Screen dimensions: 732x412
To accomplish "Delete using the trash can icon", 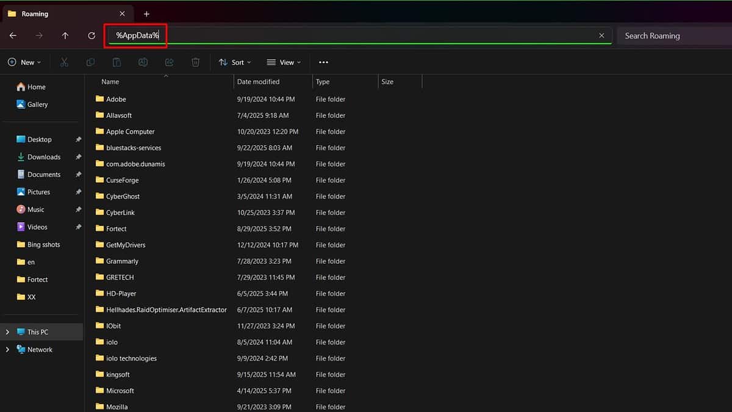I will point(195,62).
